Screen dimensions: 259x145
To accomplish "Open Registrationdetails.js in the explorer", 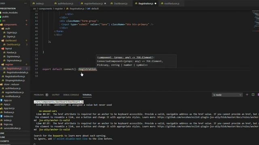I will tap(17, 72).
